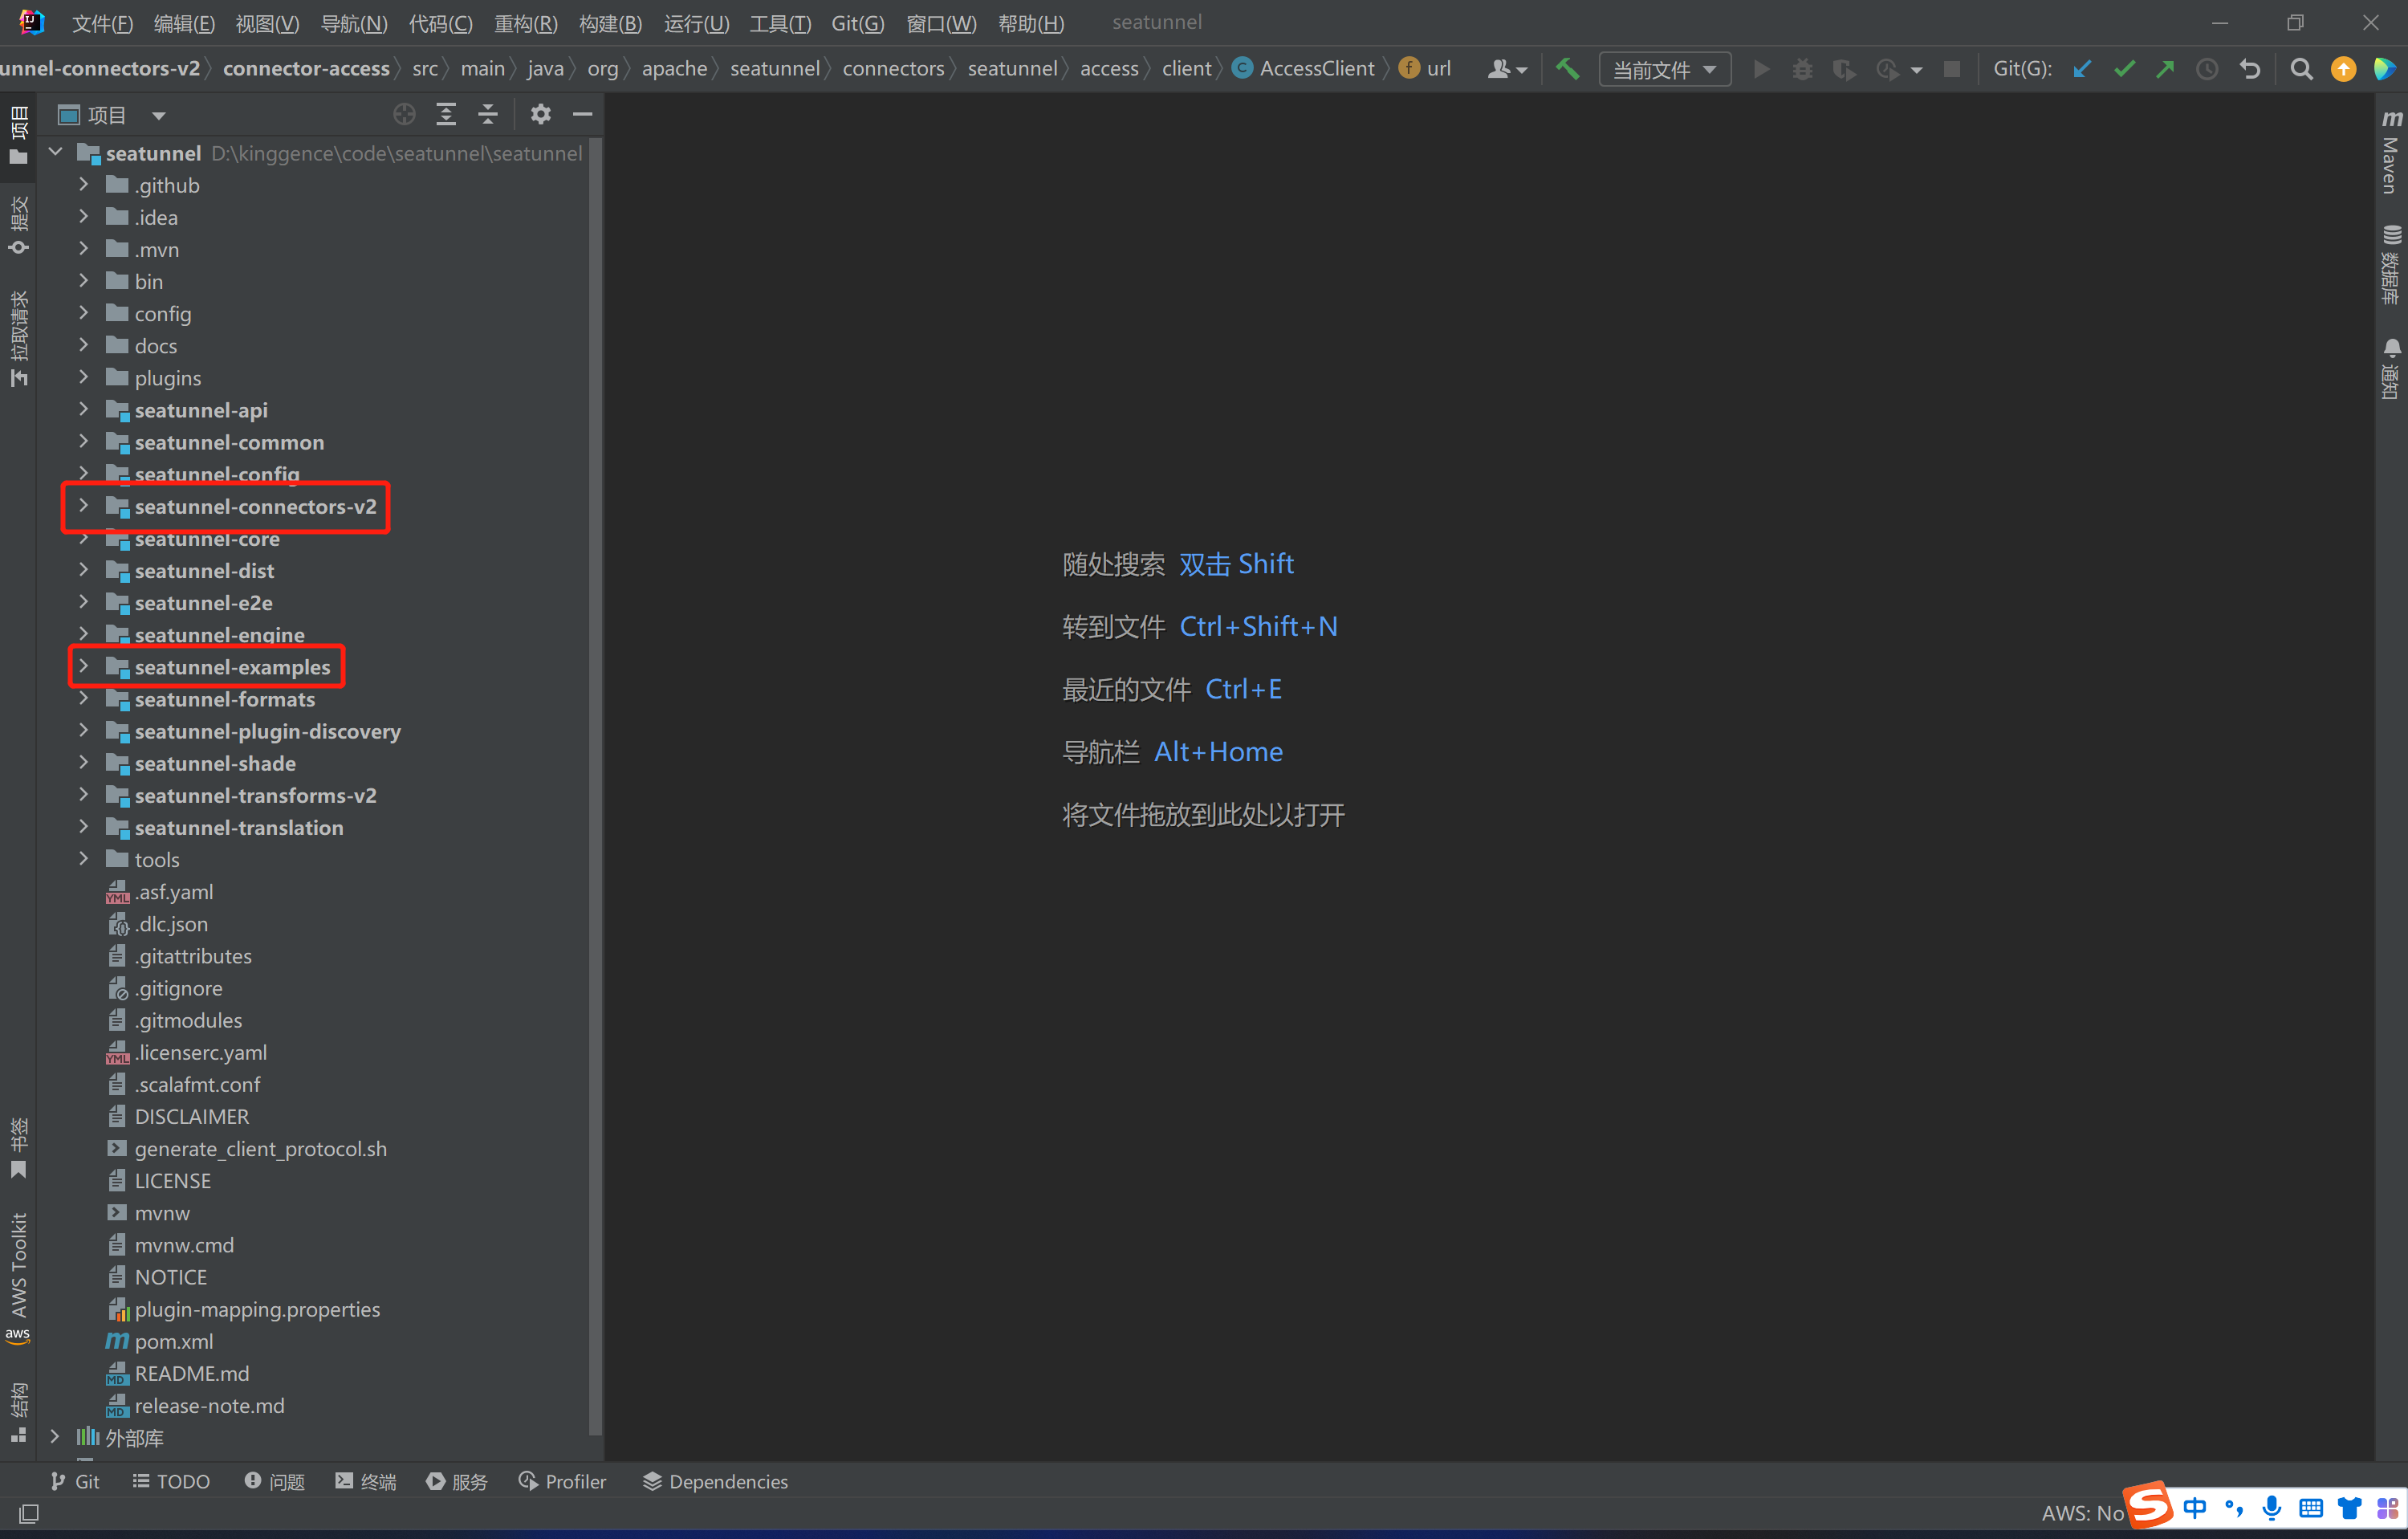Hide the Project tool window with minus
2408x1539 pixels.
coord(583,114)
